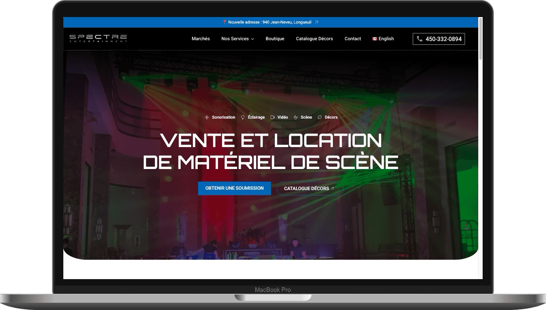
Task: Click the Éclairage lightbulb icon
Action: (x=242, y=117)
